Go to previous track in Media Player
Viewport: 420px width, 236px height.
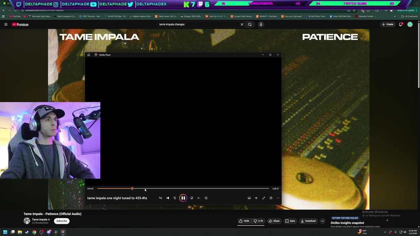pyautogui.click(x=168, y=198)
